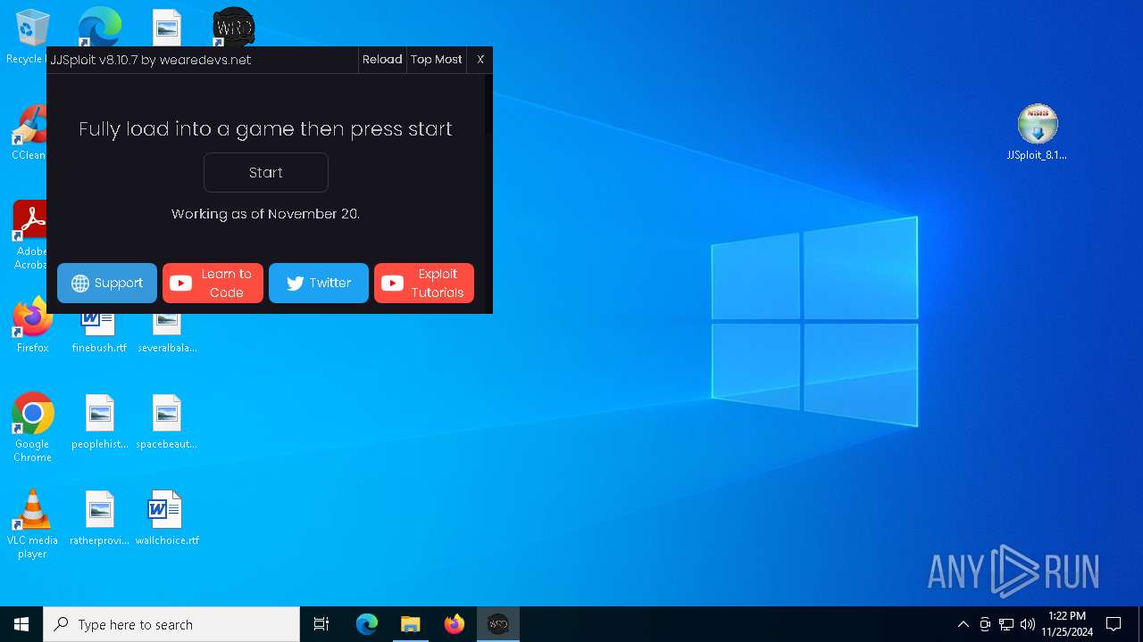Show hidden system tray icons

tap(963, 624)
